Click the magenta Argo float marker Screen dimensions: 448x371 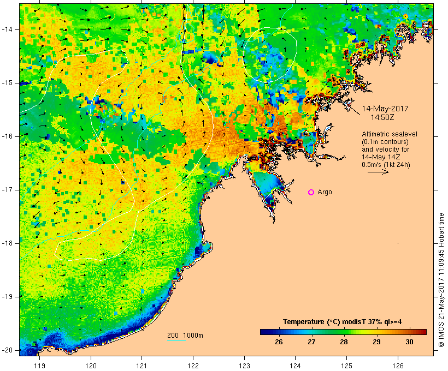point(311,193)
